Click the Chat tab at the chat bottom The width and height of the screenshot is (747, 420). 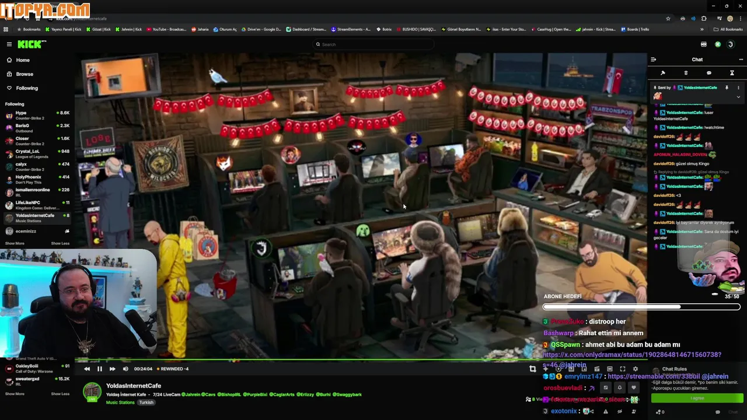tap(733, 412)
